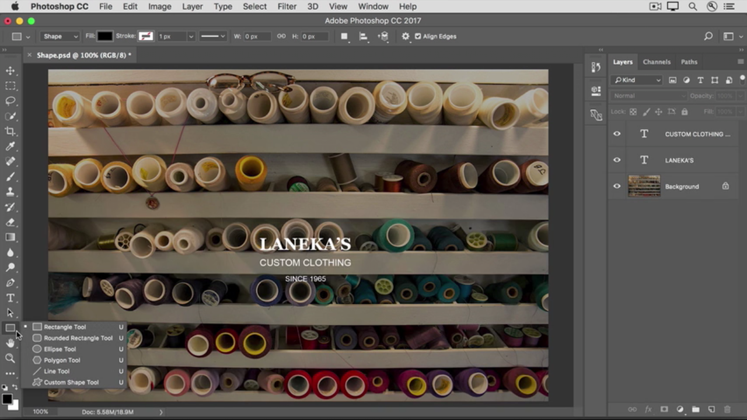Viewport: 747px width, 420px height.
Task: Select the Horizontal Type tool
Action: [x=11, y=298]
